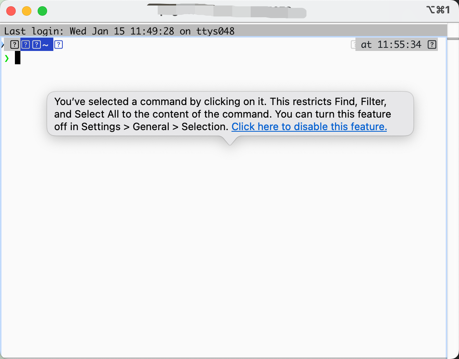This screenshot has height=359, width=459.
Task: Click the "at 11:55:34" right prompt time
Action: coord(391,44)
